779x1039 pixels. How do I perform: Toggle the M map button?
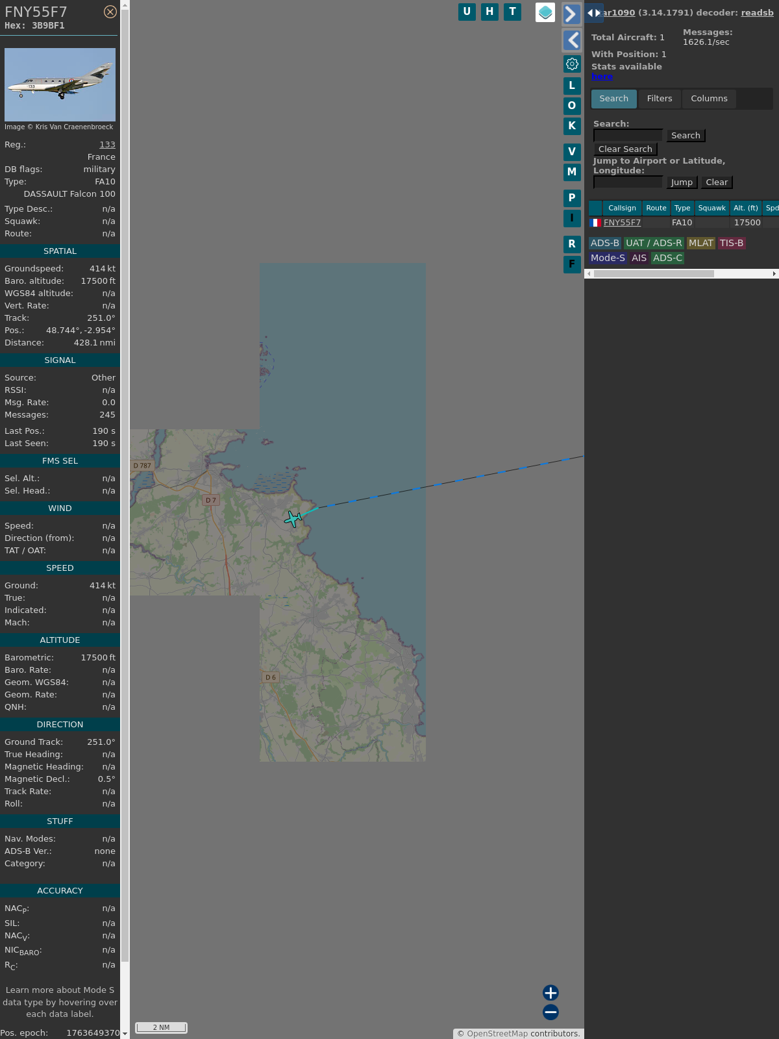point(572,172)
